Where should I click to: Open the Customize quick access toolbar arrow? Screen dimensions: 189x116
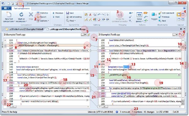[x=24, y=4]
